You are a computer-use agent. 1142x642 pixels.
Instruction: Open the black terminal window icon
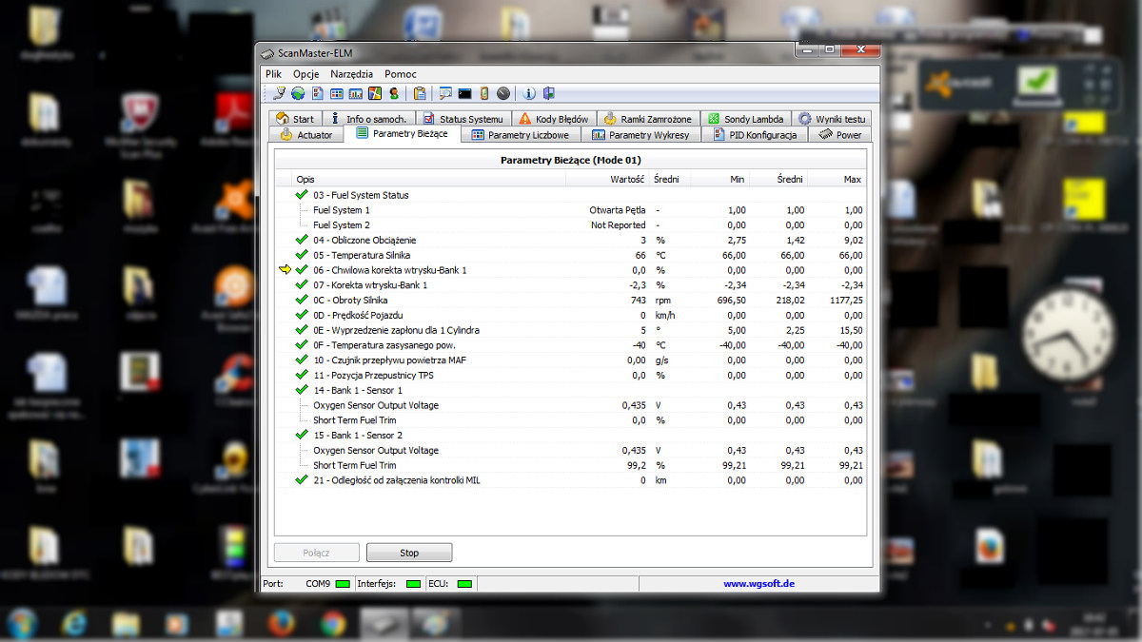tap(464, 93)
